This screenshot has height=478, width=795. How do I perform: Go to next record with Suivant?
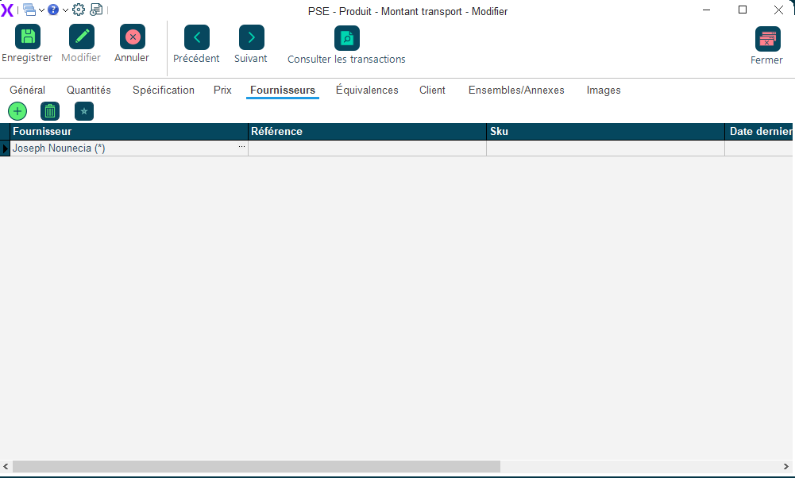252,37
